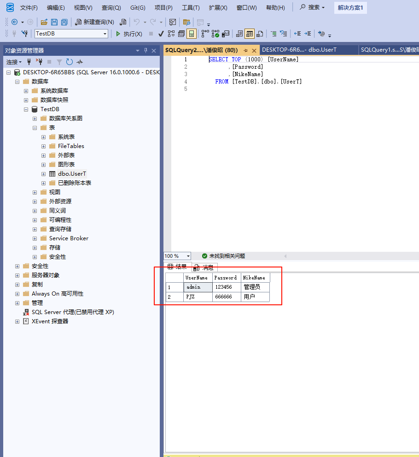Select Results to File option
The width and height of the screenshot is (419, 457).
tap(260, 34)
